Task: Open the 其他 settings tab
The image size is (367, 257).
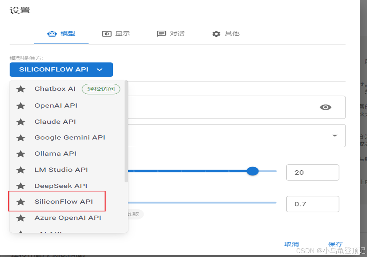Action: [226, 34]
